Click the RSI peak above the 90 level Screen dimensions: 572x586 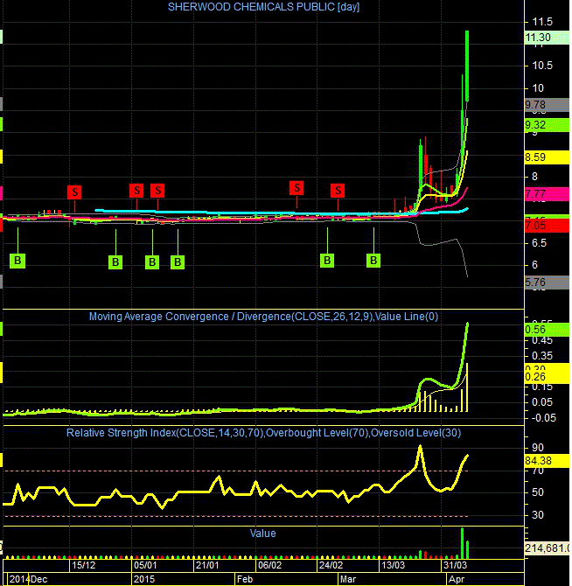[420, 447]
